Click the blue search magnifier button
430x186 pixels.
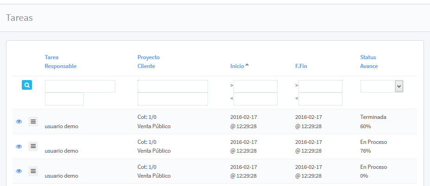[27, 85]
